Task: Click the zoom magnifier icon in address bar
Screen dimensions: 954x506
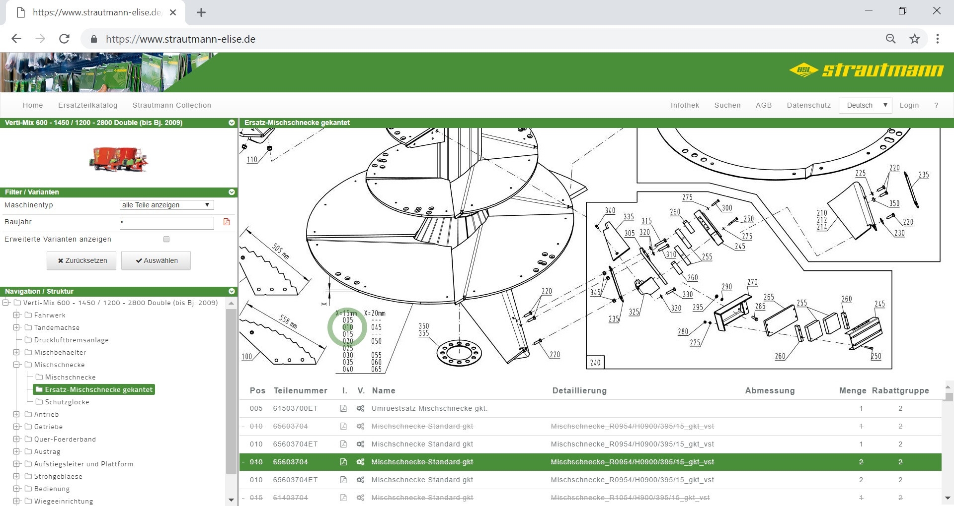Action: [x=891, y=39]
